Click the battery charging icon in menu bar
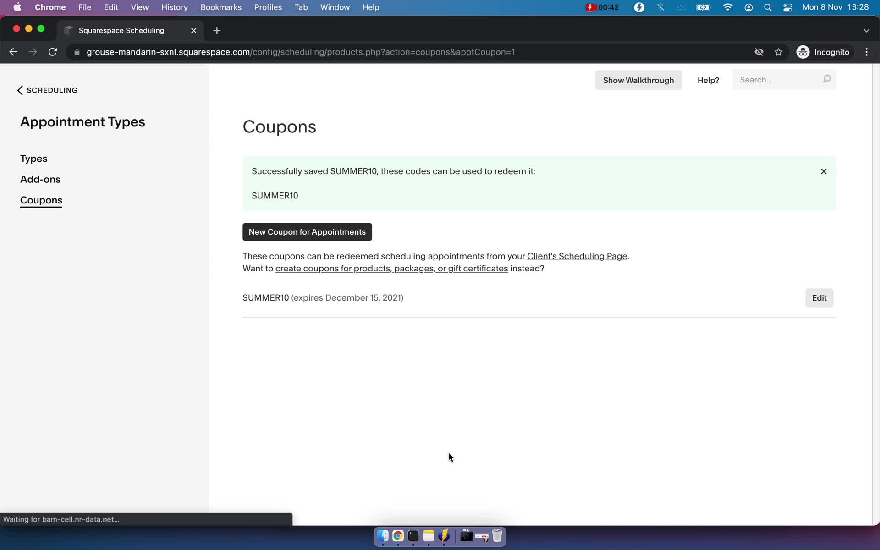Viewport: 880px width, 550px height. [x=703, y=7]
